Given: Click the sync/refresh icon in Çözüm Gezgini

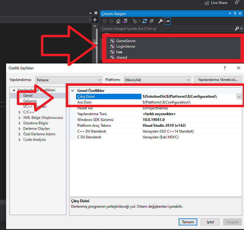Looking at the screenshot, I should pyautogui.click(x=145, y=21).
